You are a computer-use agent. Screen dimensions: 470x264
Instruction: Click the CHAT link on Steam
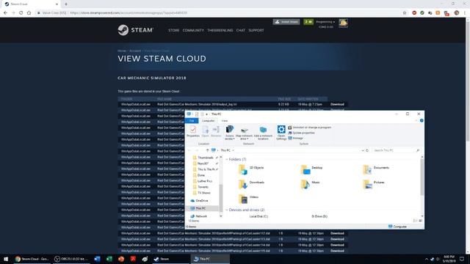[x=240, y=30]
